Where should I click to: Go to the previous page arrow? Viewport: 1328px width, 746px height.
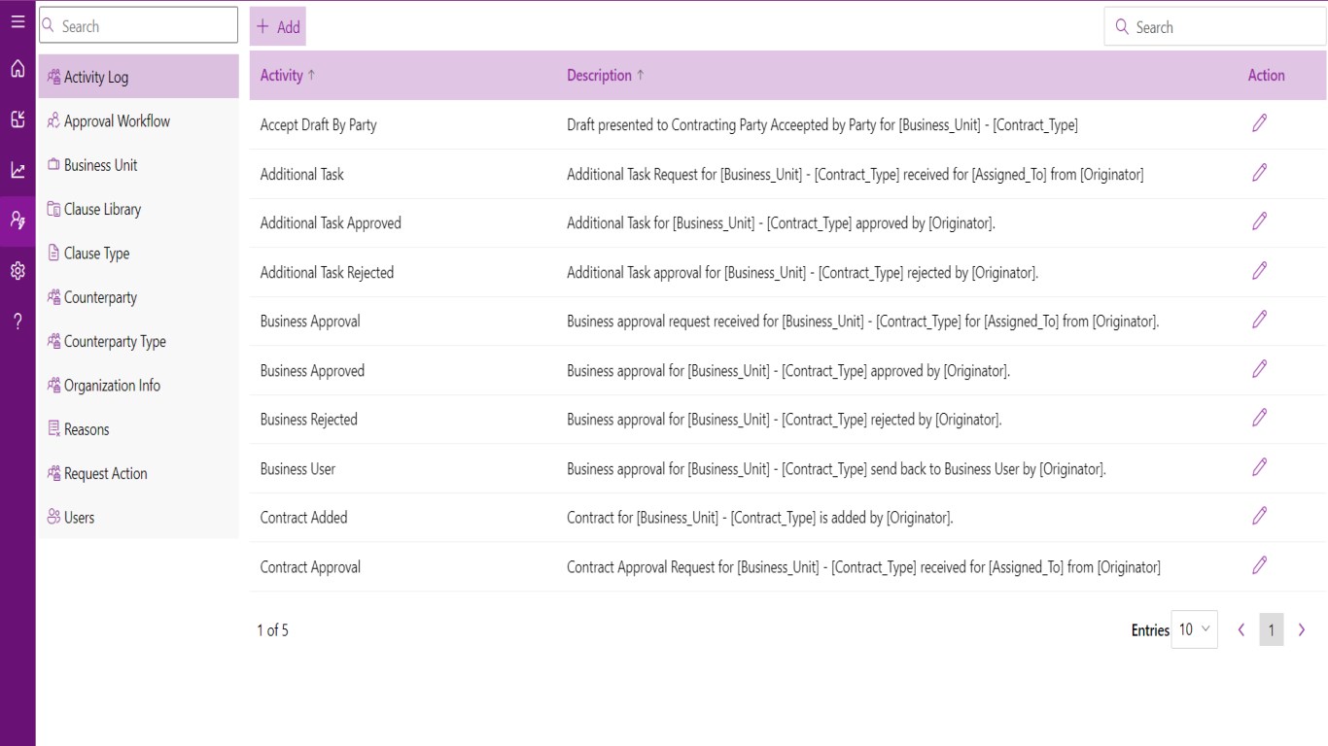click(1241, 630)
